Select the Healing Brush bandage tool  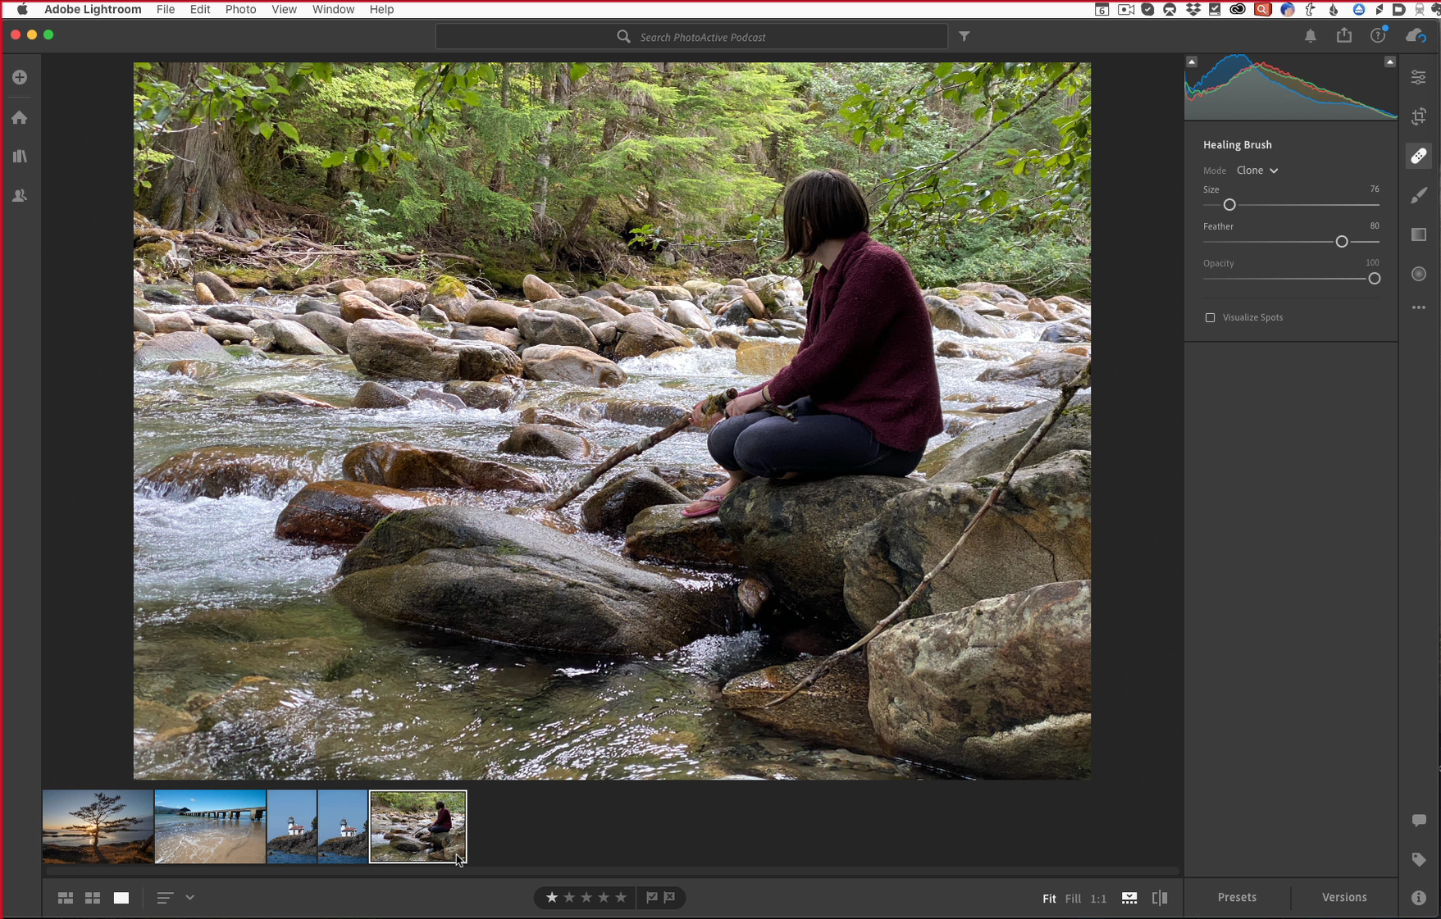pyautogui.click(x=1419, y=156)
